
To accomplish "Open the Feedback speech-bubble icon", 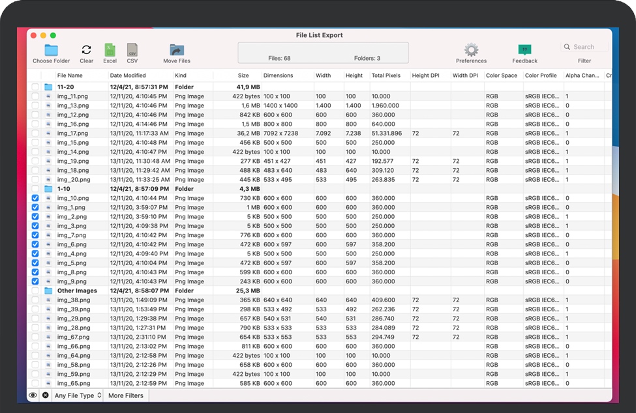I will pyautogui.click(x=524, y=50).
